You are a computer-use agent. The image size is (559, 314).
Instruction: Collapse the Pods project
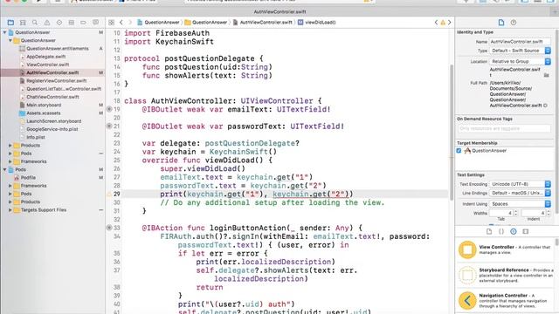[x=4, y=169]
